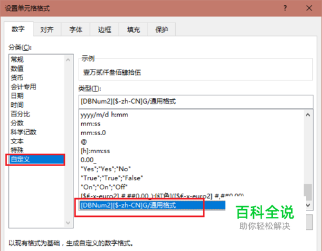Image resolution: width=322 pixels, height=251 pixels.
Task: Select the 自定义 category
Action: coord(37,160)
